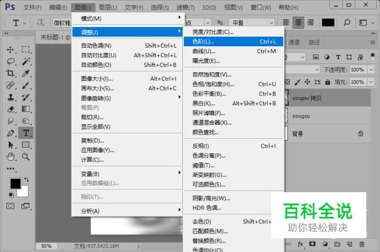Select the Path Selection arrow tool
The width and height of the screenshot is (380, 252).
pos(10,145)
